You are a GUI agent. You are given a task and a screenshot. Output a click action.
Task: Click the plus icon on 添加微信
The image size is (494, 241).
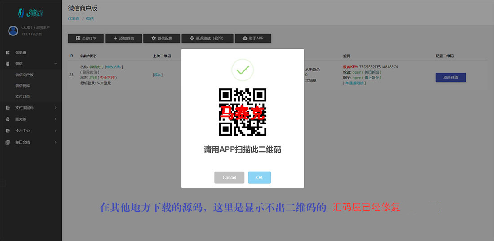115,39
